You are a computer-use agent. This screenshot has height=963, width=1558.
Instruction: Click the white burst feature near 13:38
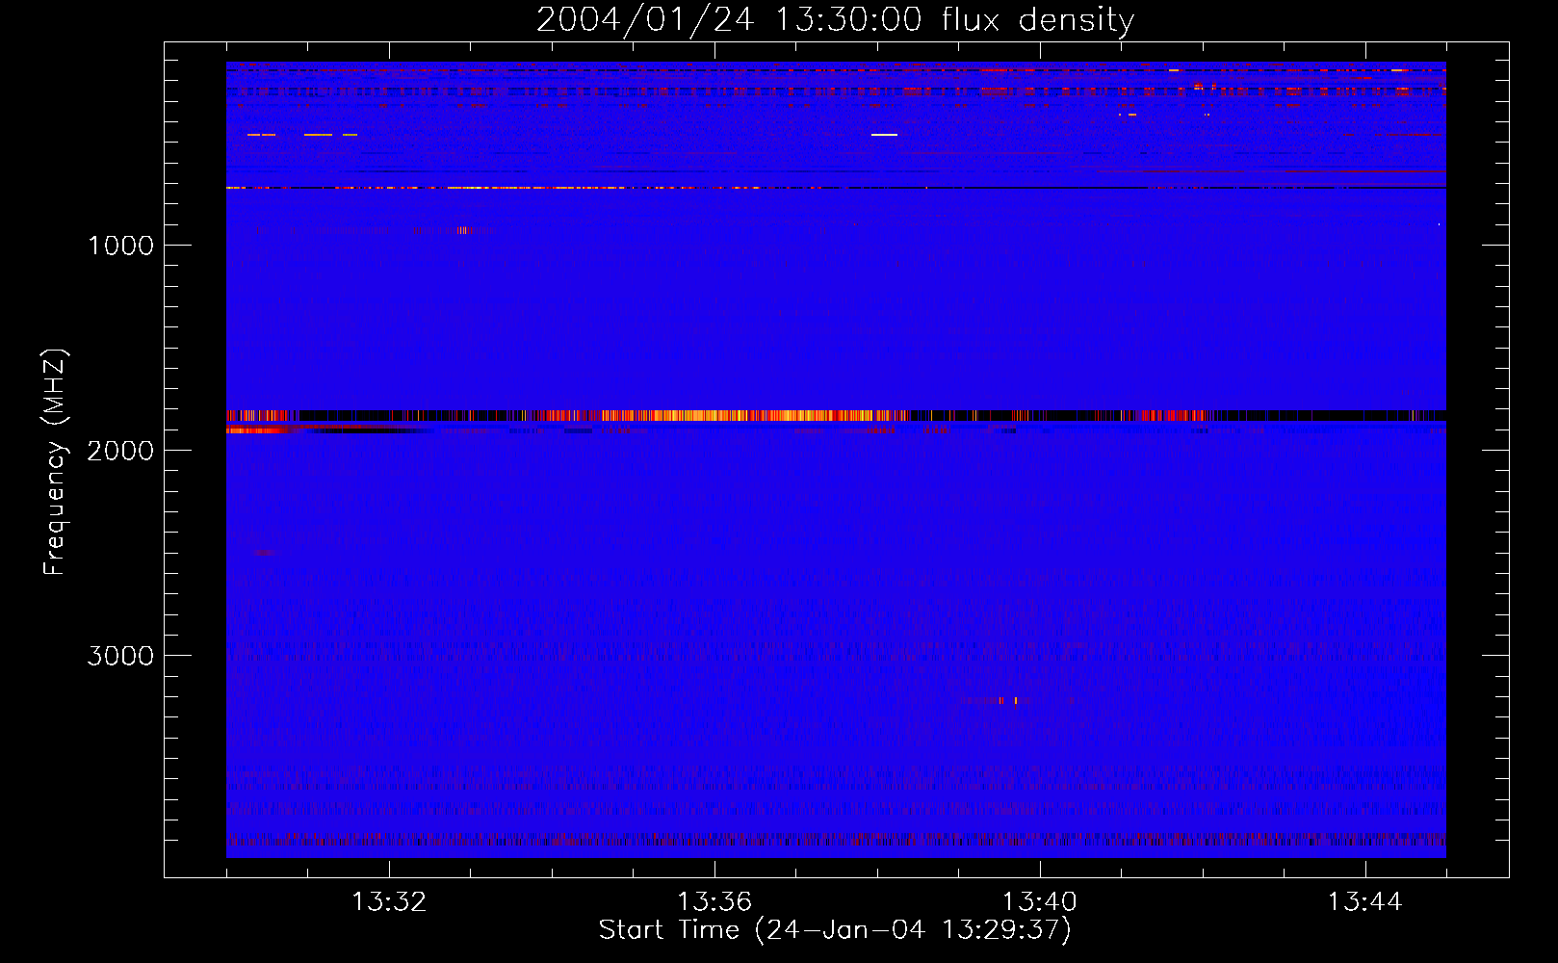click(x=884, y=135)
